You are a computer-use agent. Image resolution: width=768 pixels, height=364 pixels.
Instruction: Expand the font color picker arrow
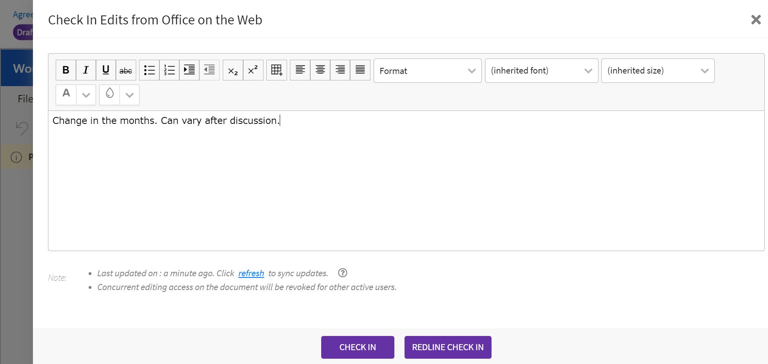coord(86,95)
